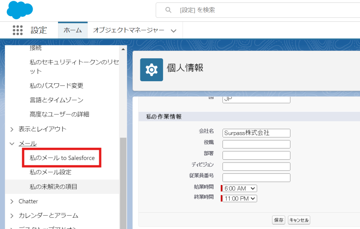Image resolution: width=360 pixels, height=229 pixels.
Task: Open the オブジェクトマネージャー tab dropdown arrow
Action: tap(173, 31)
